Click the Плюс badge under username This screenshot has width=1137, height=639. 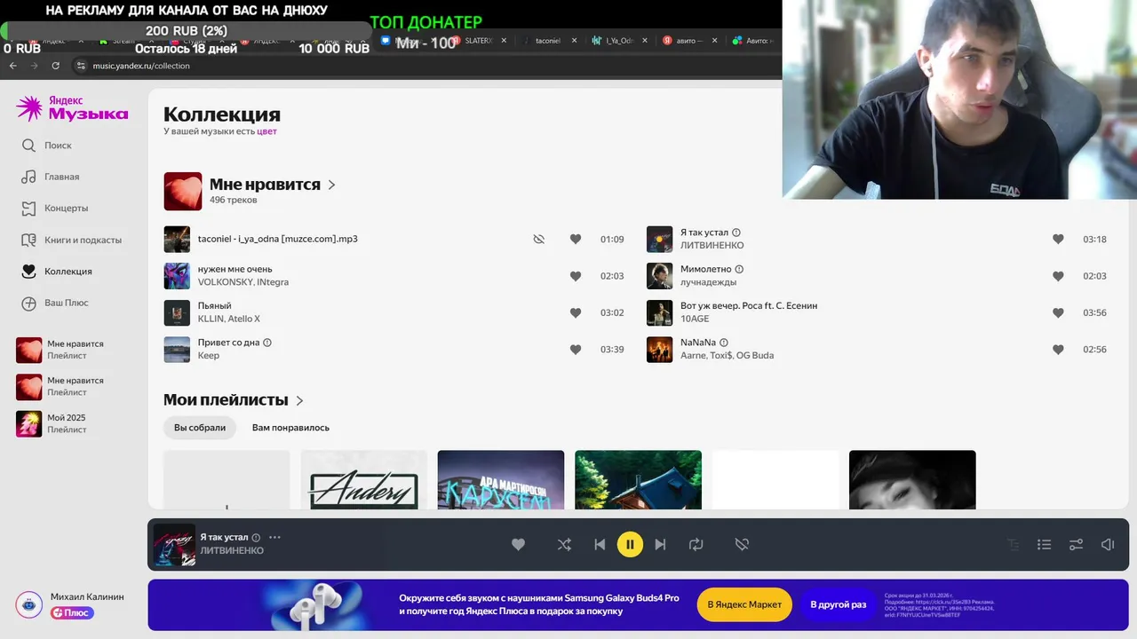(72, 612)
